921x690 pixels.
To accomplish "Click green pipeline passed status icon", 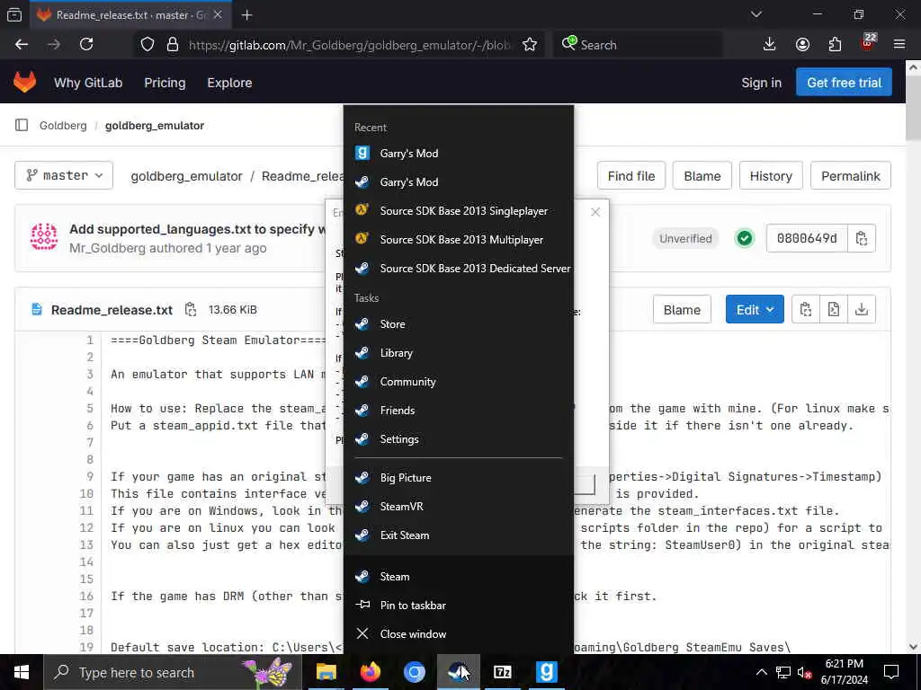I will click(x=744, y=238).
